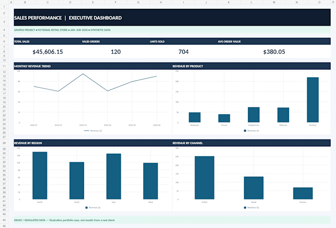Click the 704 units sold value

tap(183, 52)
